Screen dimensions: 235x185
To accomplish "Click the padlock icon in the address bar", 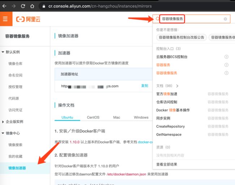I will (44, 6).
